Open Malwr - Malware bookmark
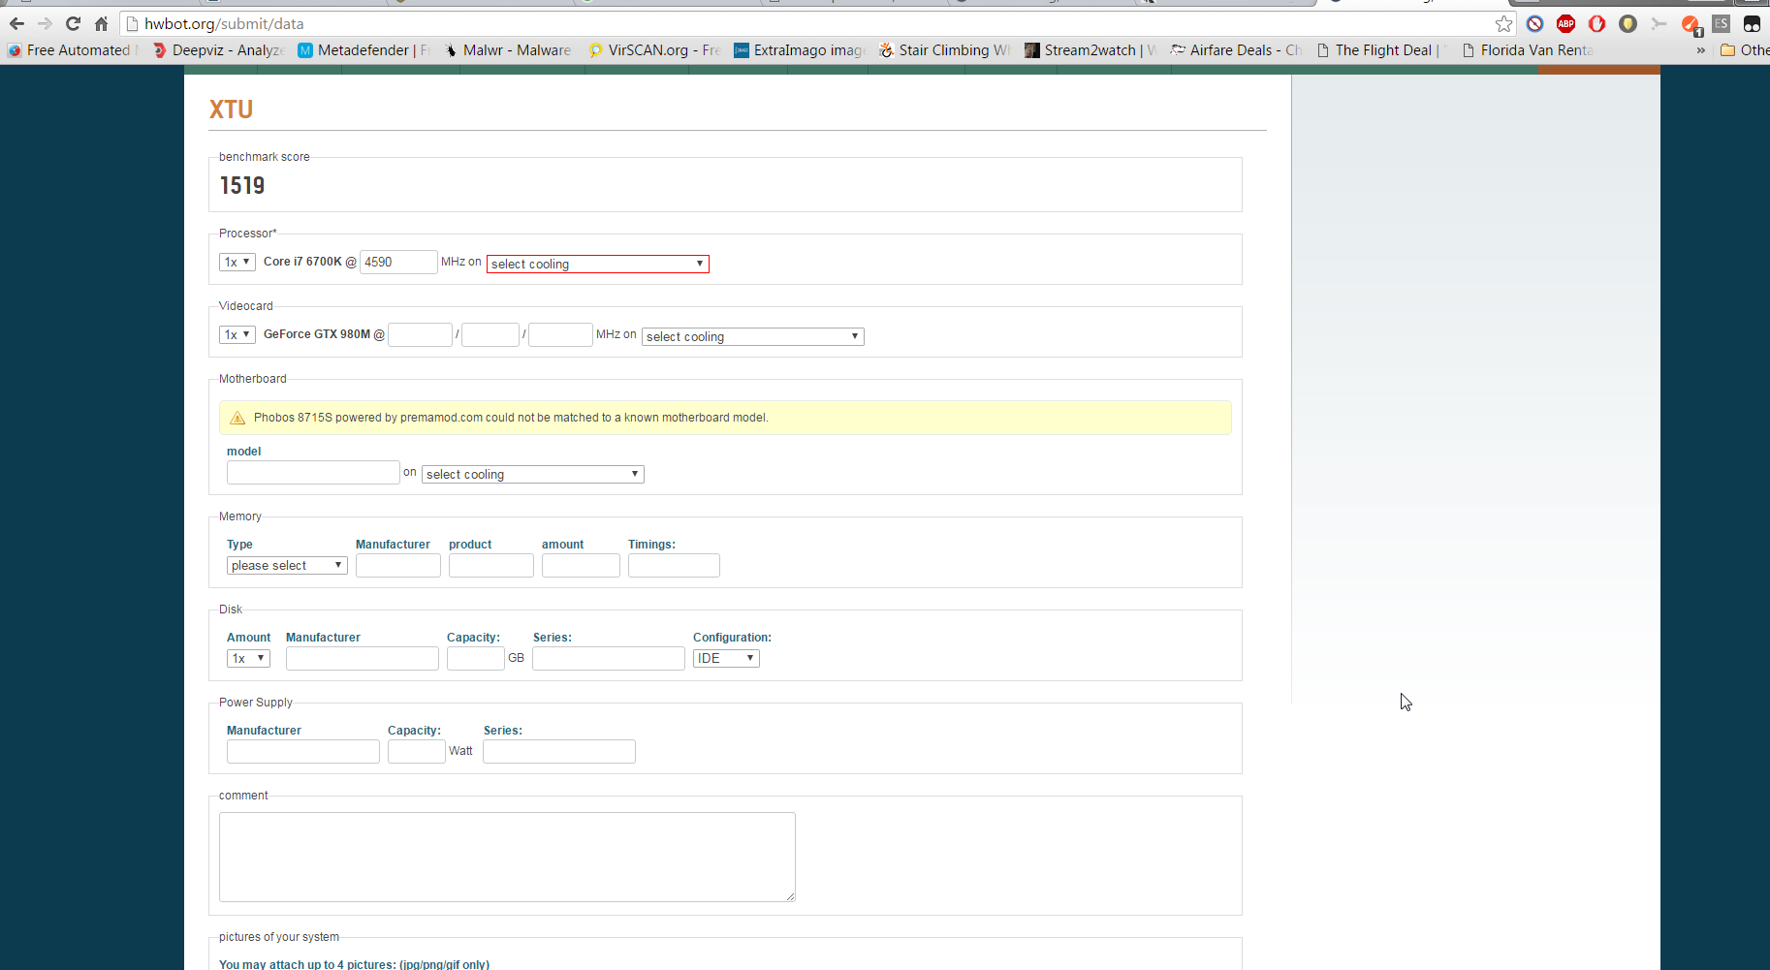The height and width of the screenshot is (970, 1770). (x=508, y=50)
